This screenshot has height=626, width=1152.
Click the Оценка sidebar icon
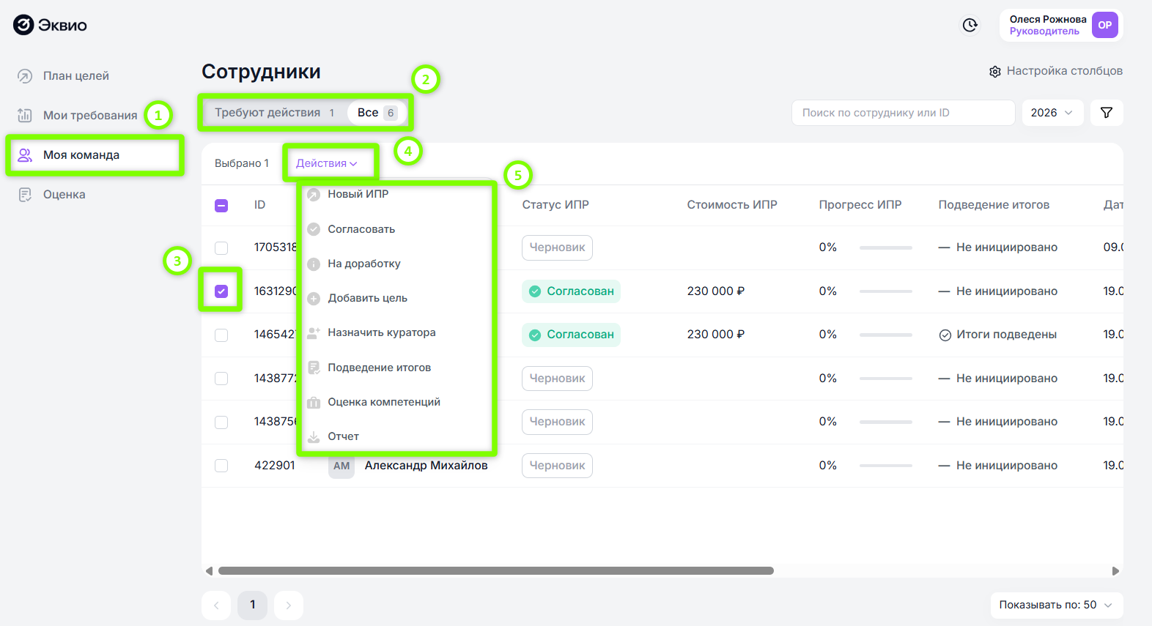tap(25, 195)
